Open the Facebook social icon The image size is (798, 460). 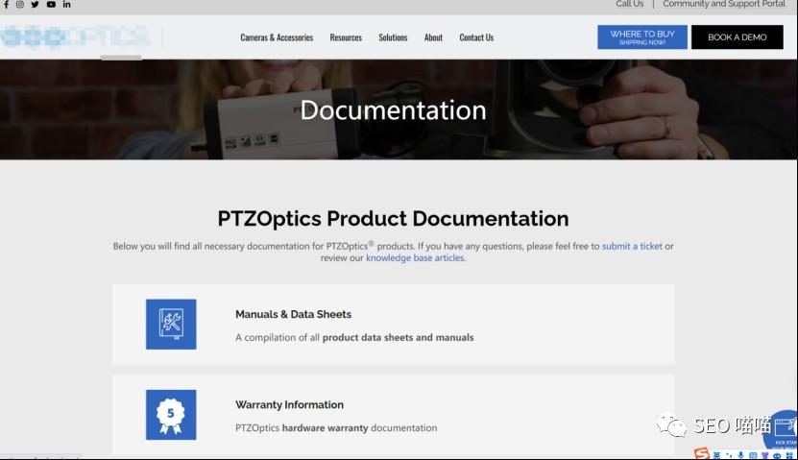coord(6,4)
